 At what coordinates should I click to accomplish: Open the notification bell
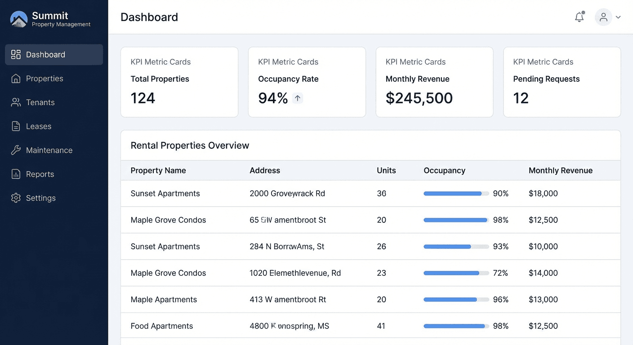(579, 17)
